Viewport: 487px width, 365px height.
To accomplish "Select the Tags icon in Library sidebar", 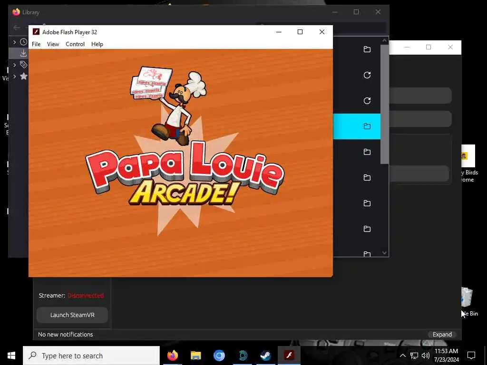I will (24, 65).
